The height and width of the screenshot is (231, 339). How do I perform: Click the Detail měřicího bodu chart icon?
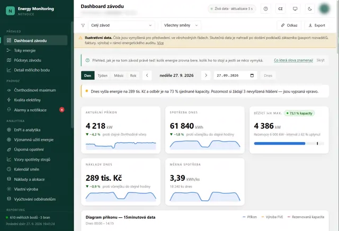point(9,70)
